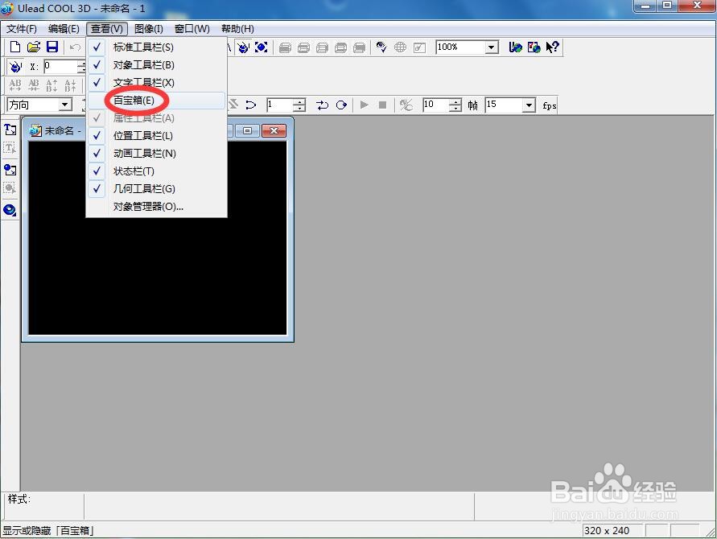
Task: Click the icon between Stop and frame count field
Action: [406, 105]
